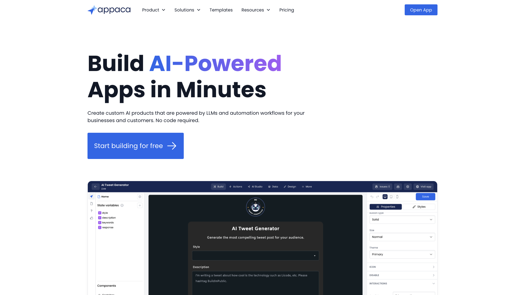Expand the Button Type dropdown
This screenshot has height=295, width=525.
[402, 219]
